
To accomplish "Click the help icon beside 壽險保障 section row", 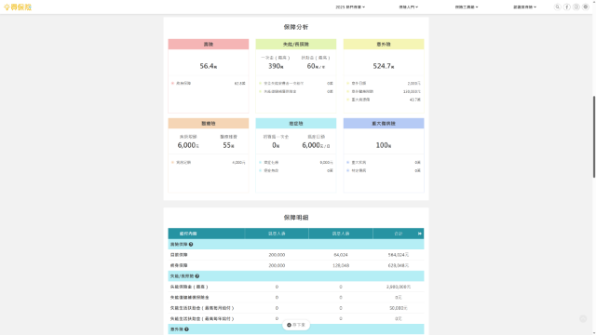I will click(x=191, y=244).
